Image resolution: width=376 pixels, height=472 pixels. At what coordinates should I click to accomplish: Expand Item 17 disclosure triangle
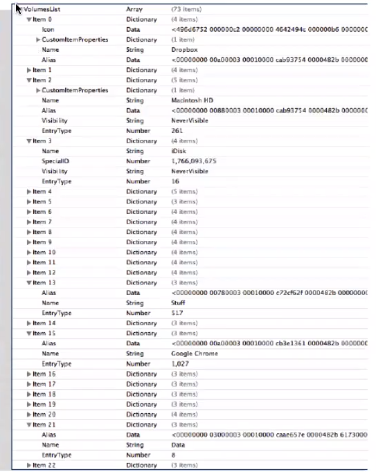pyautogui.click(x=29, y=384)
